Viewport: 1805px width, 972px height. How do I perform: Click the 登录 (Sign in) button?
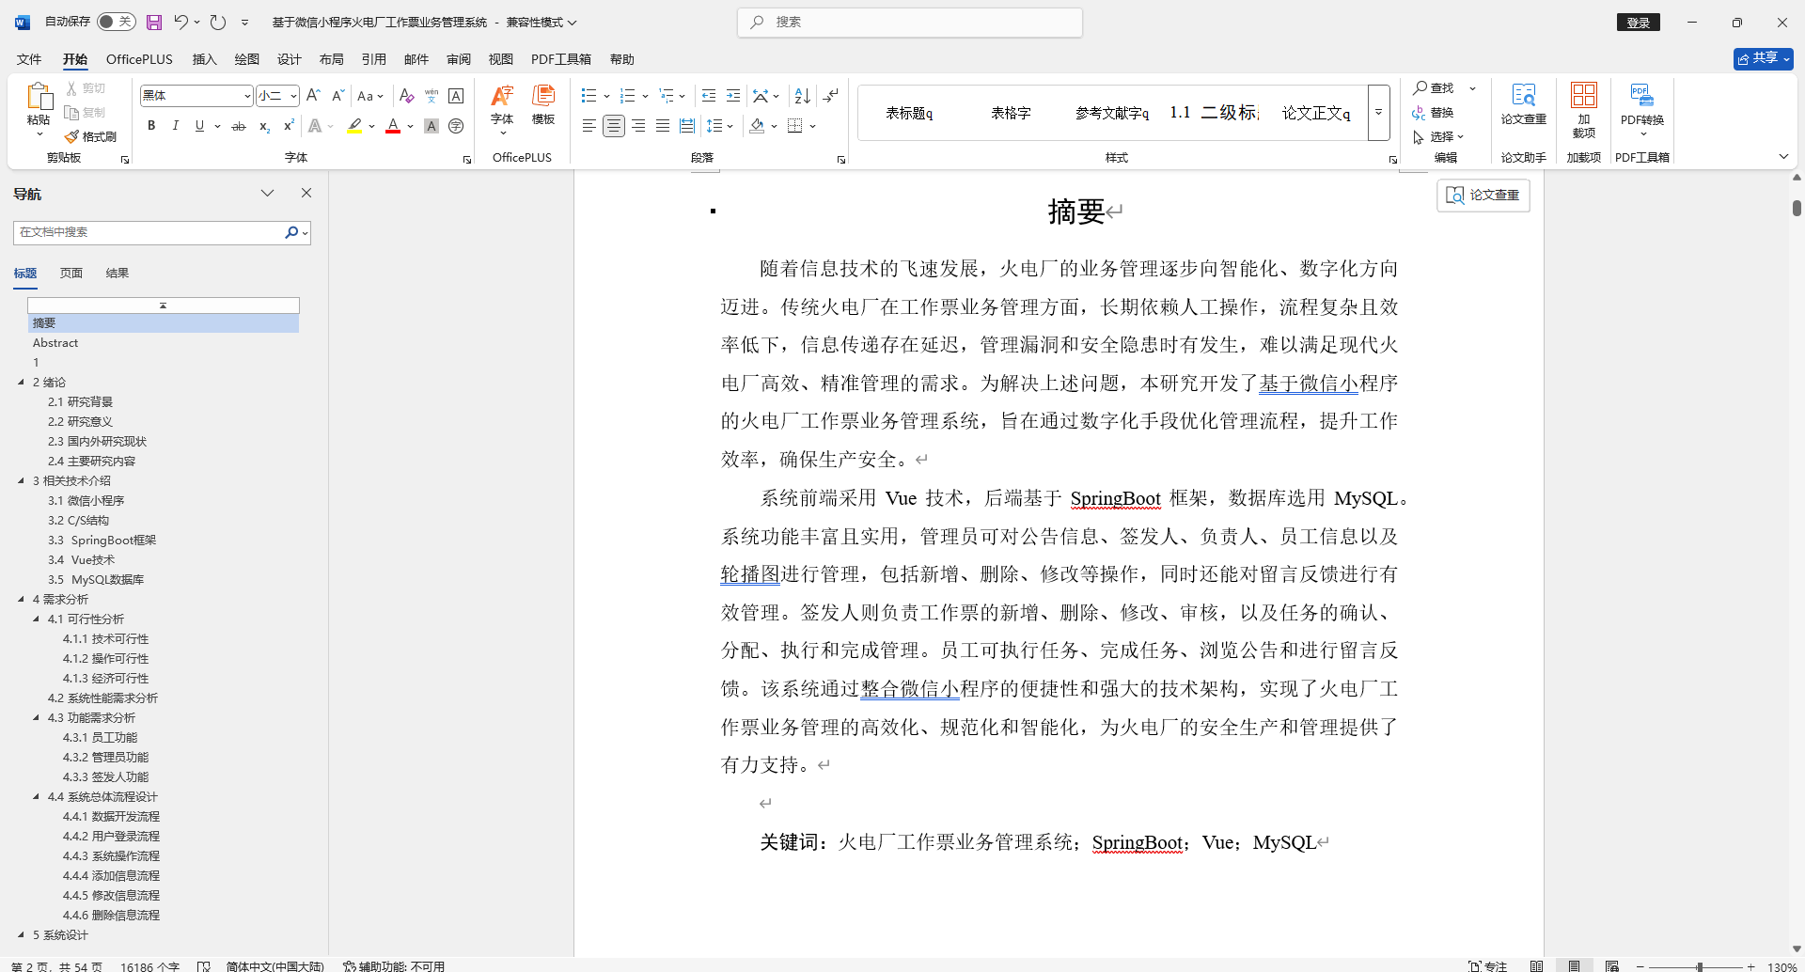tap(1639, 22)
